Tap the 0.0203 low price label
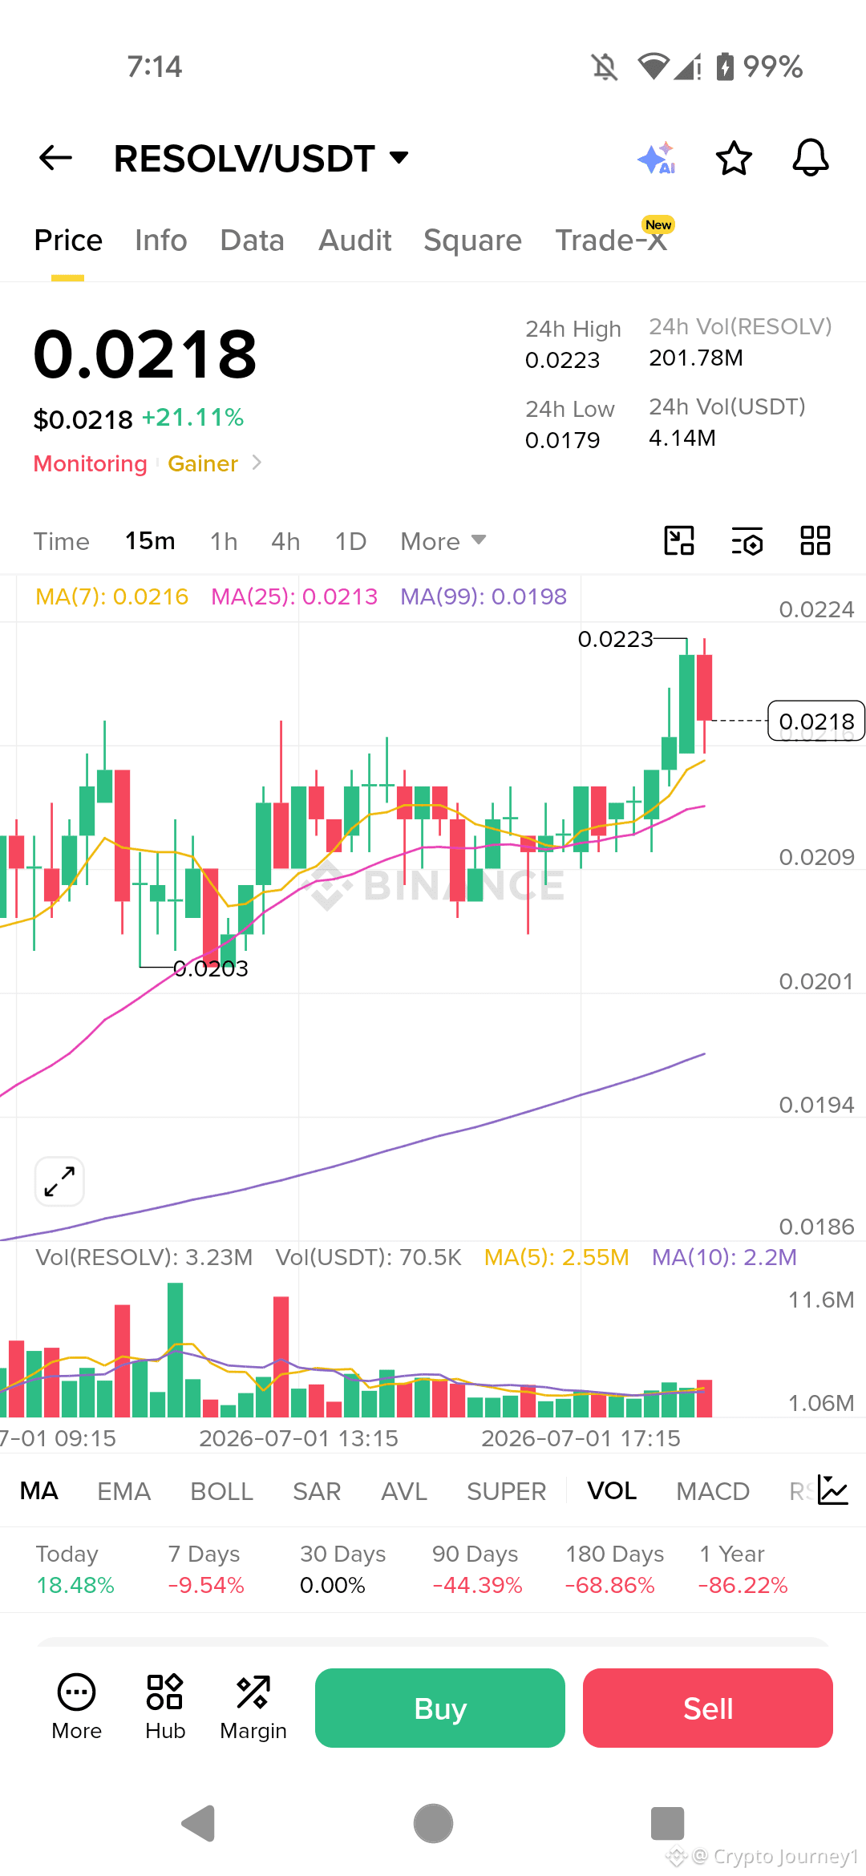 click(x=211, y=968)
